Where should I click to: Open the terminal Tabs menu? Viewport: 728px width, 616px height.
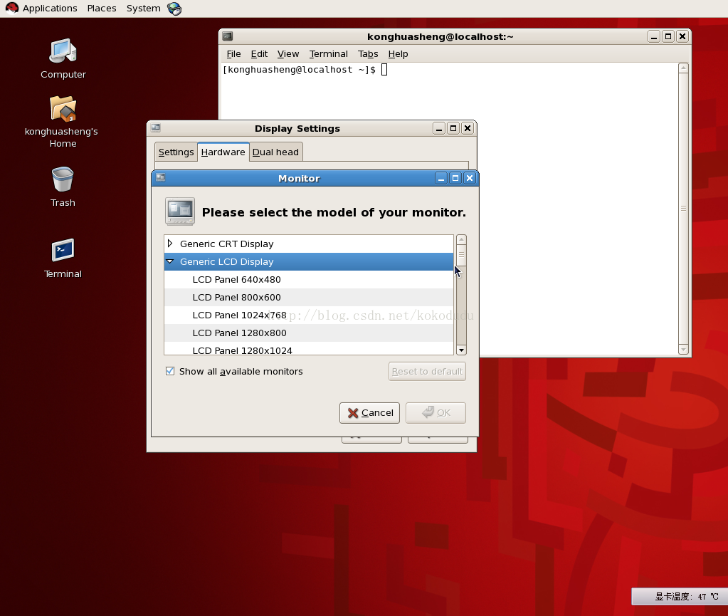[x=368, y=54]
